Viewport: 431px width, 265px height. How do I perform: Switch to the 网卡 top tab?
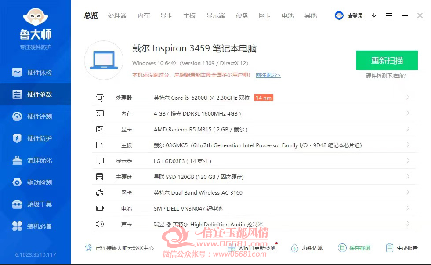pyautogui.click(x=265, y=16)
